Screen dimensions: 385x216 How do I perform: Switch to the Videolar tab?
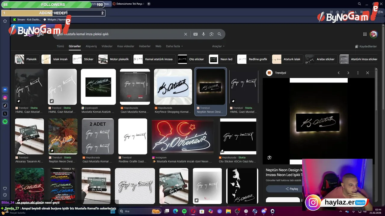coord(107,46)
